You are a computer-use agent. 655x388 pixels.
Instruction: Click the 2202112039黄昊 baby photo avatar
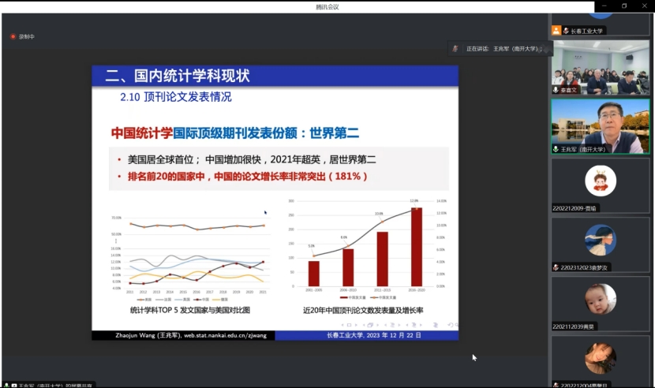click(600, 300)
